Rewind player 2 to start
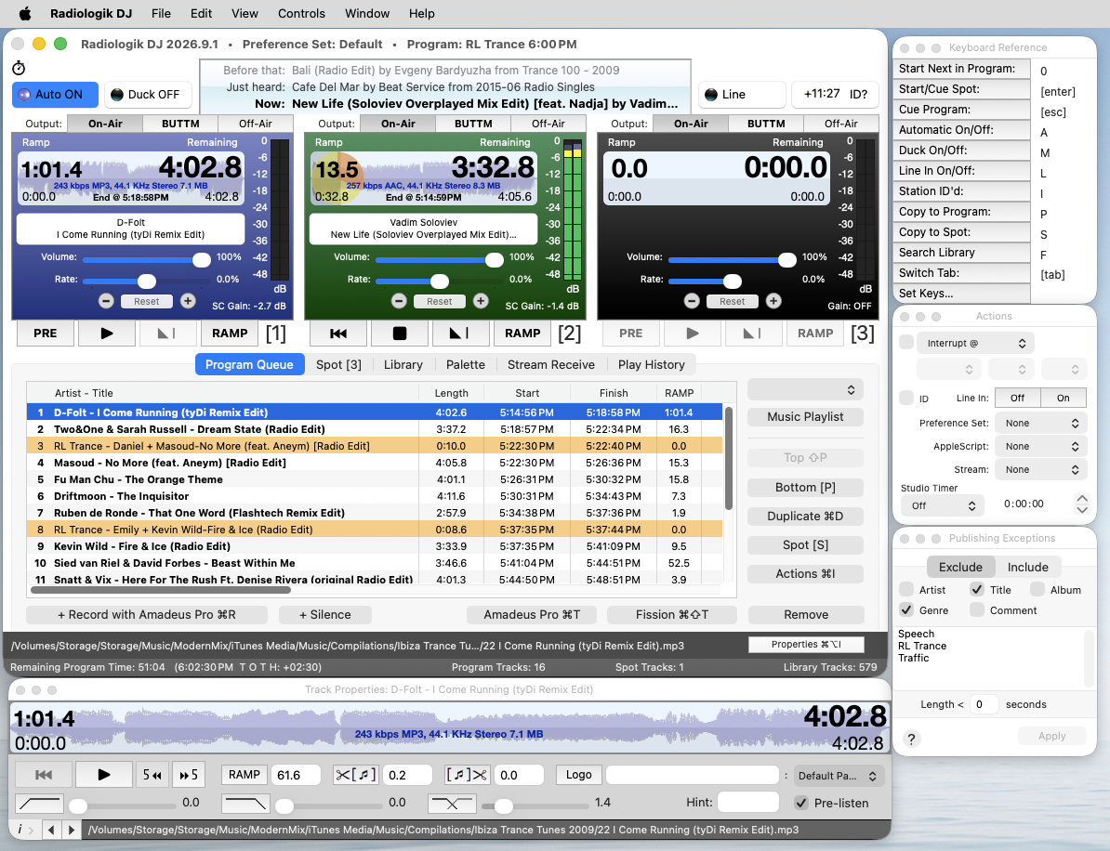 coord(338,334)
